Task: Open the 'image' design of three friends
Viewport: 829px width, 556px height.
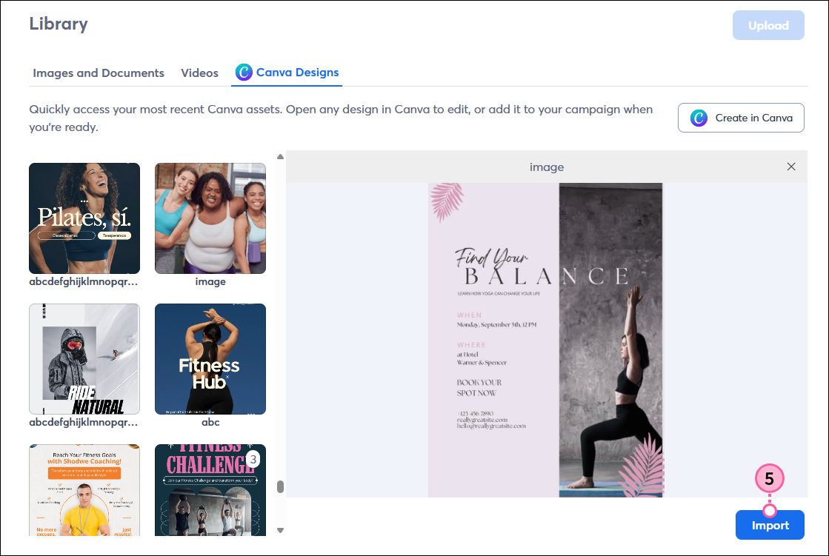Action: [210, 218]
